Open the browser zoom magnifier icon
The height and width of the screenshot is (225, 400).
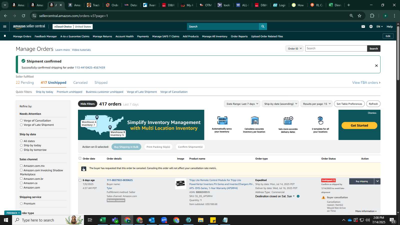pos(351,16)
